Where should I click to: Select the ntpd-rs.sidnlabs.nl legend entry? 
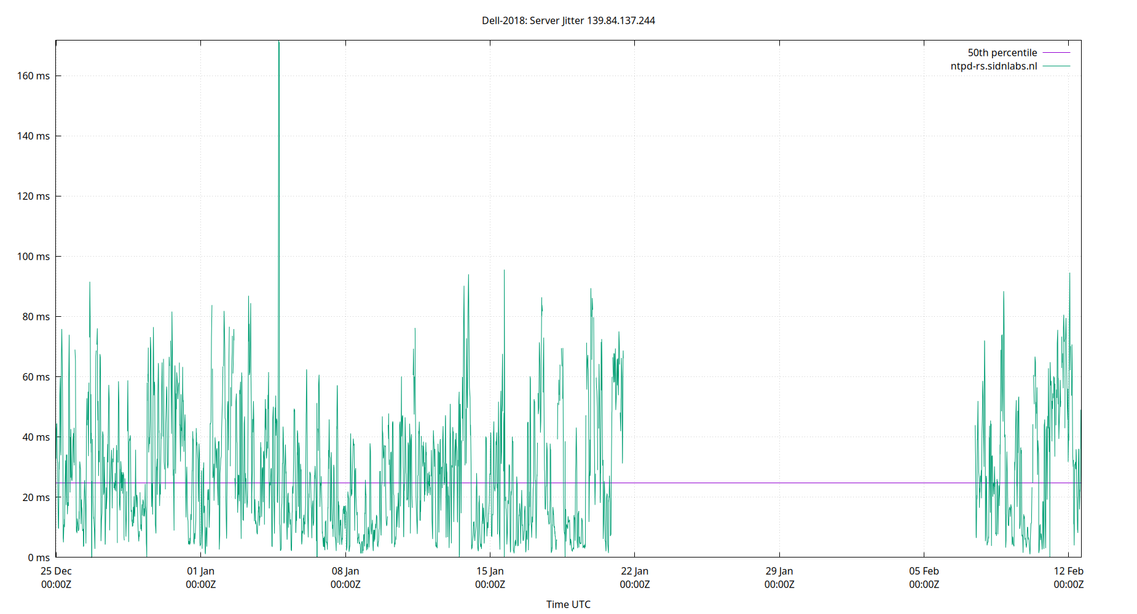coord(993,66)
